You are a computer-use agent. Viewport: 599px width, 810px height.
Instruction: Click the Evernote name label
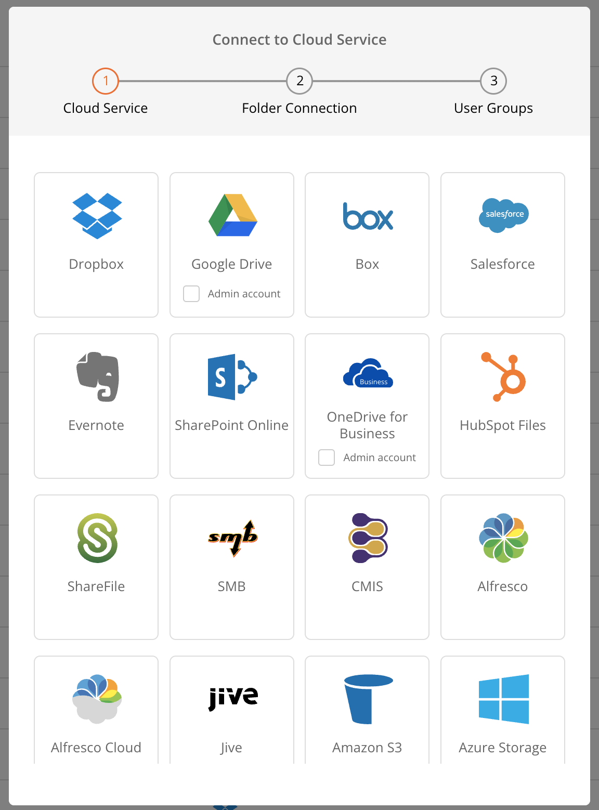click(96, 425)
